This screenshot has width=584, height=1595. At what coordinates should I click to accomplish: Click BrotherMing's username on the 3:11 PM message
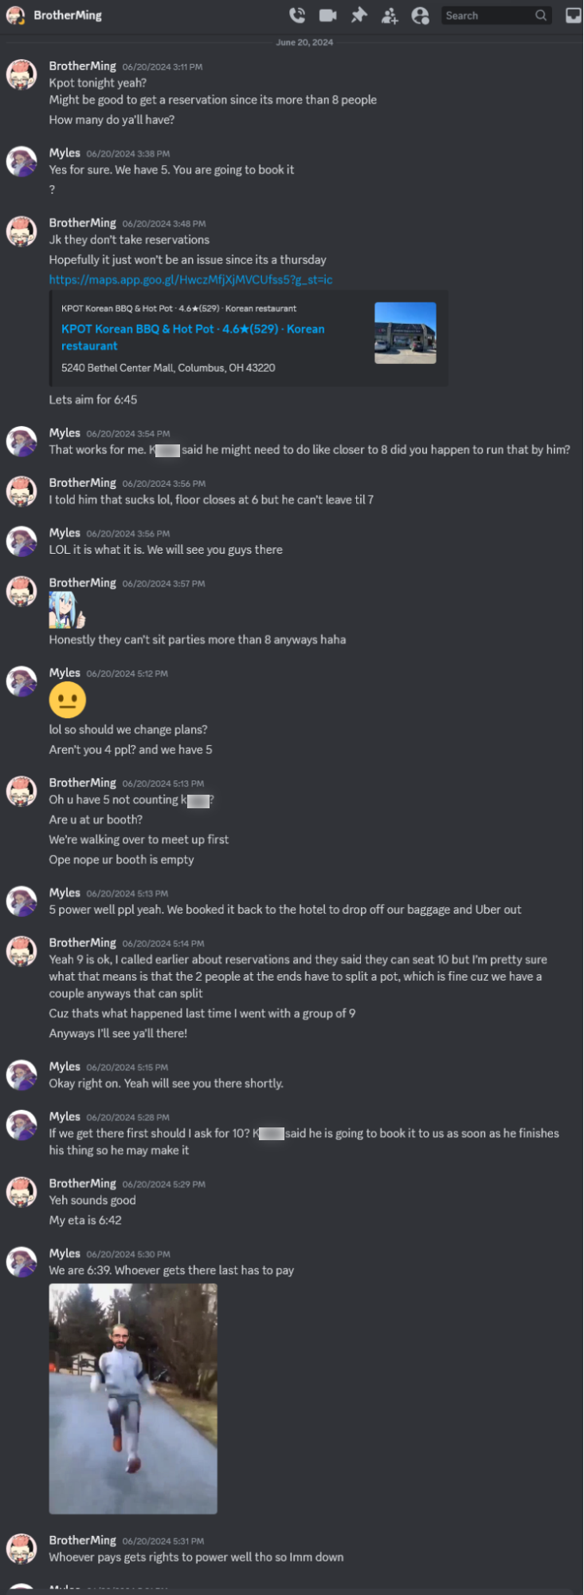point(83,66)
